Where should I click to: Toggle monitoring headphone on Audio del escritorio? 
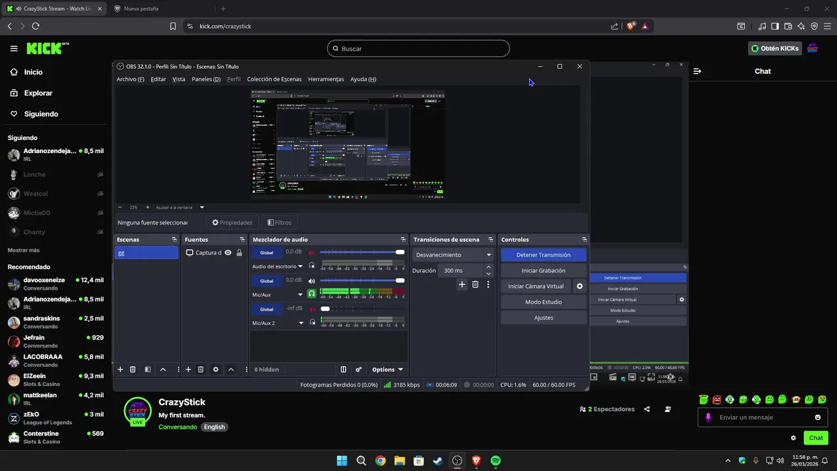312,266
